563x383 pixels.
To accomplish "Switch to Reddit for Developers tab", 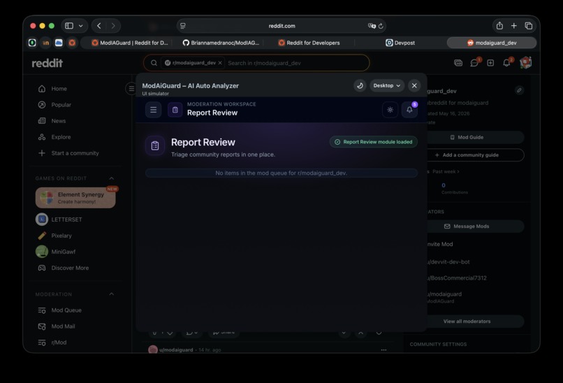I will tap(309, 43).
